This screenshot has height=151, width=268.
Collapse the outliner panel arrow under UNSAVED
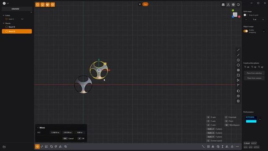(x=31, y=12)
